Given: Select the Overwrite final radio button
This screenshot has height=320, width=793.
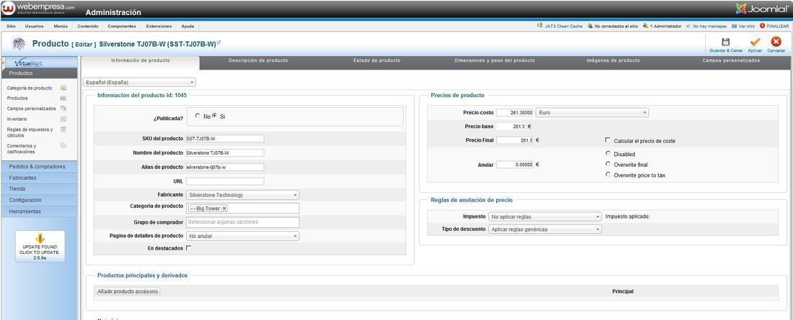Looking at the screenshot, I should click(608, 164).
